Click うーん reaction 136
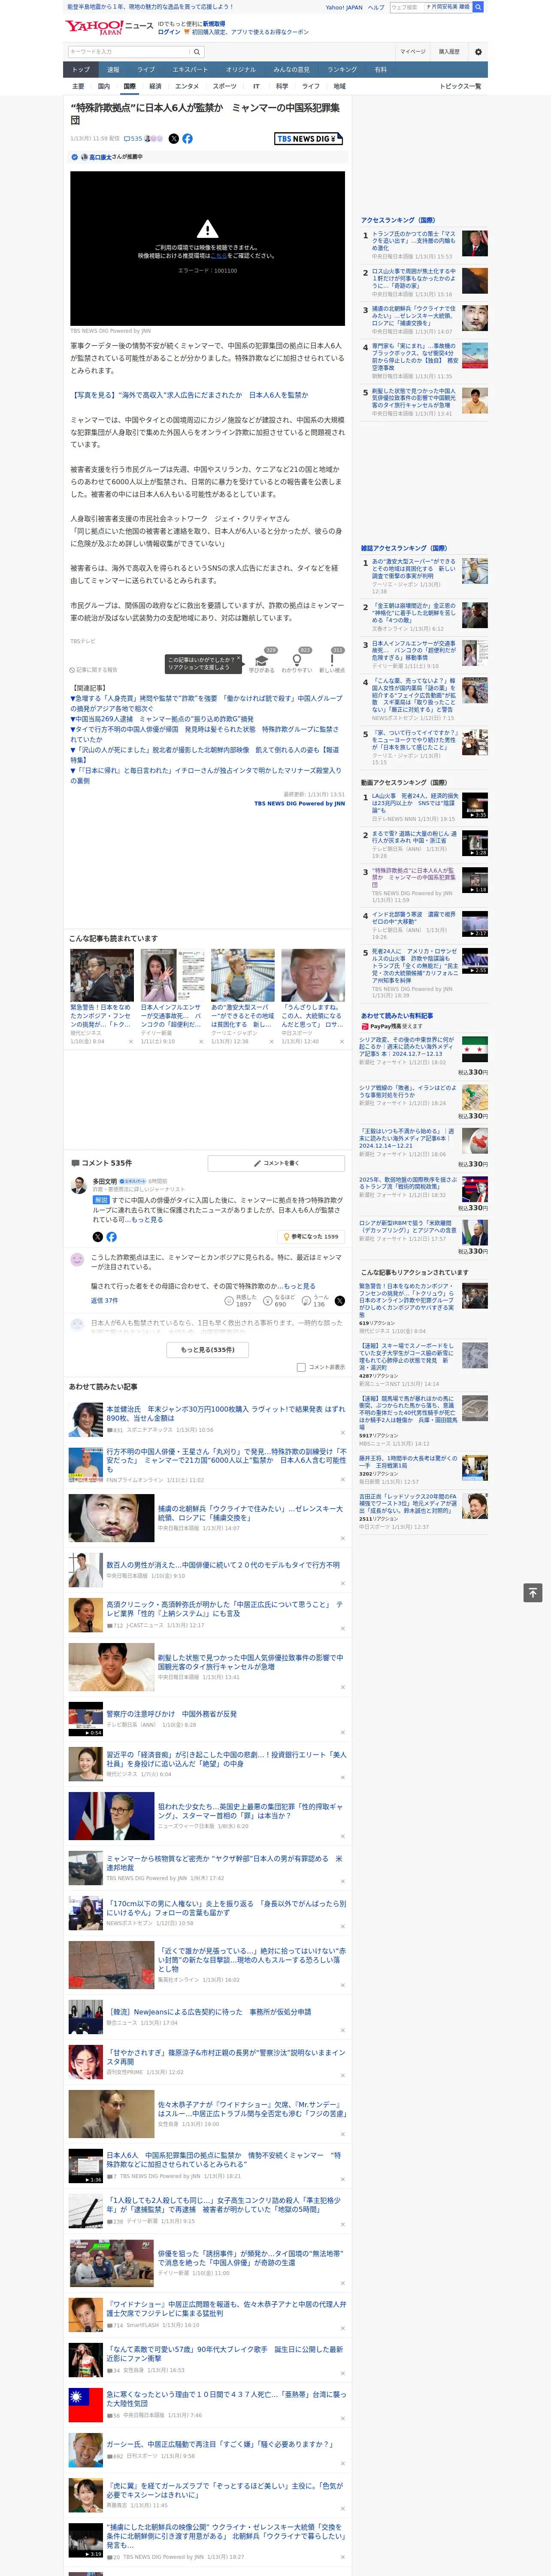The image size is (551, 2576). (315, 1300)
